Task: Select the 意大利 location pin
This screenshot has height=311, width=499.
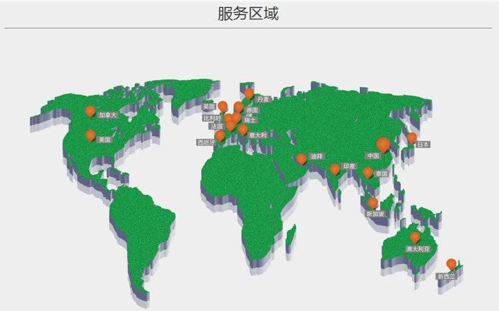Action: [243, 129]
